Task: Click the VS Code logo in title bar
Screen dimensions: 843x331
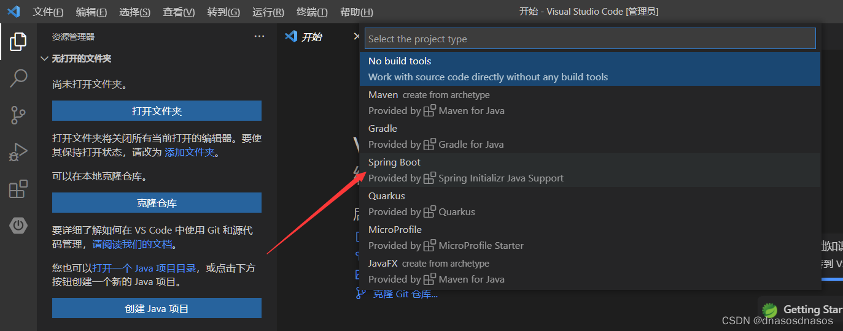Action: click(14, 12)
